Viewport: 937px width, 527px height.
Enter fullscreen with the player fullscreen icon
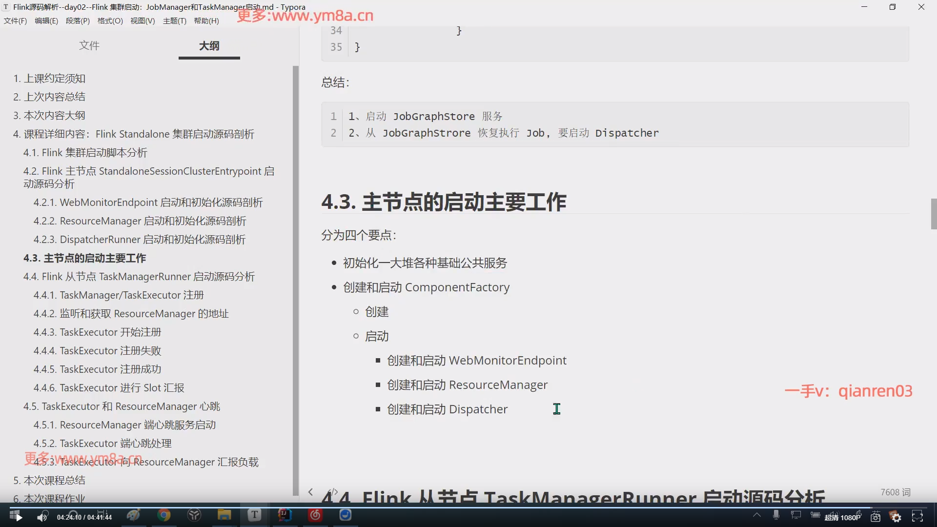[x=917, y=517]
